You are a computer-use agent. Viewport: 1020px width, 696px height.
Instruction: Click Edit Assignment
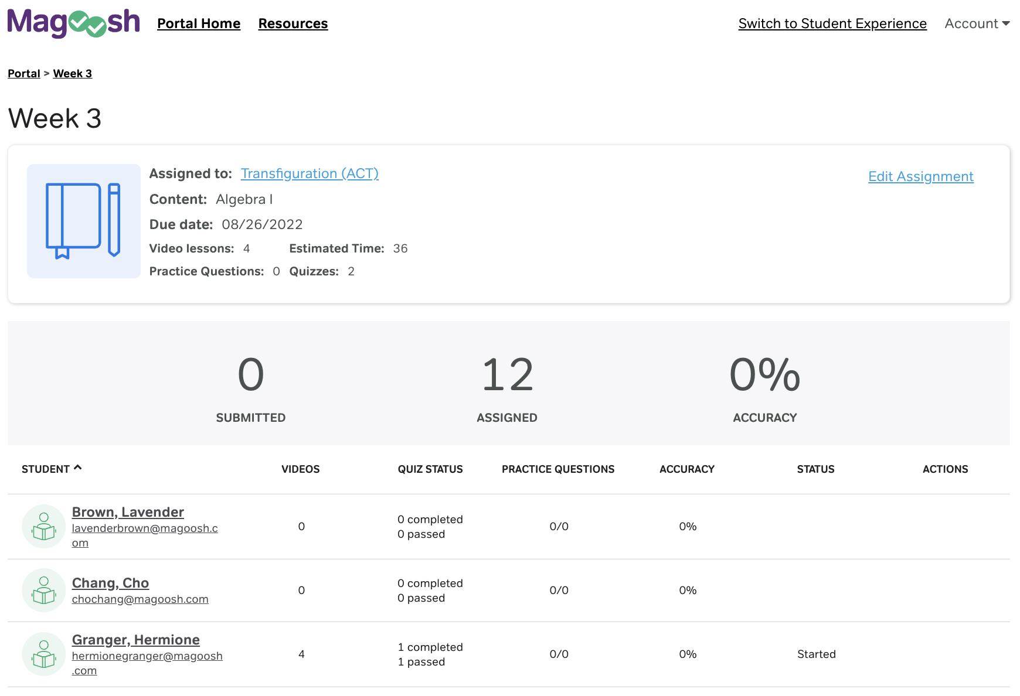pos(921,176)
